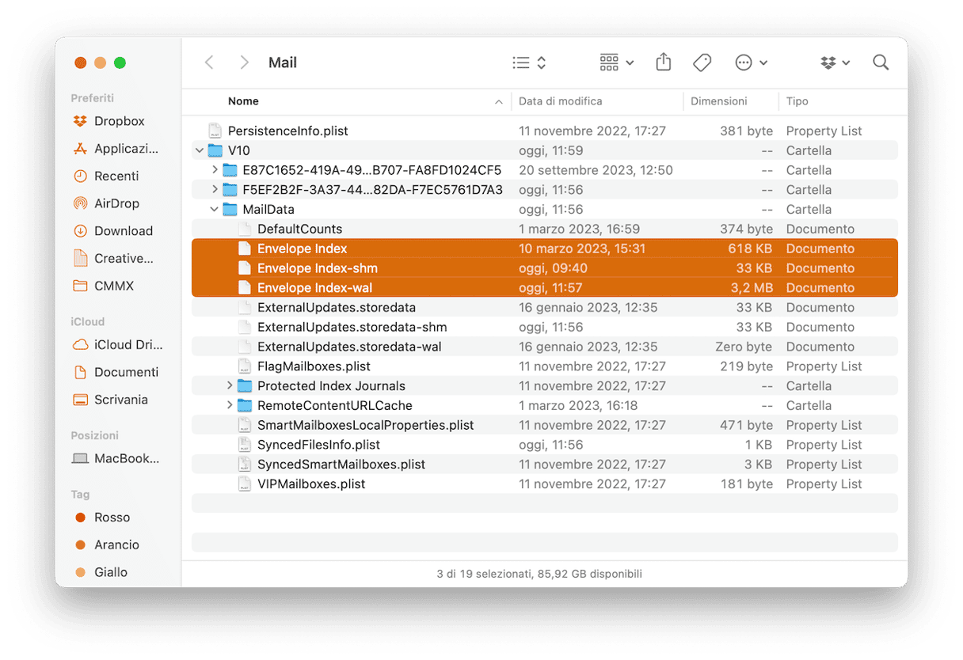Click the V10 folder icon
Screen dimensions: 963x660
[215, 150]
